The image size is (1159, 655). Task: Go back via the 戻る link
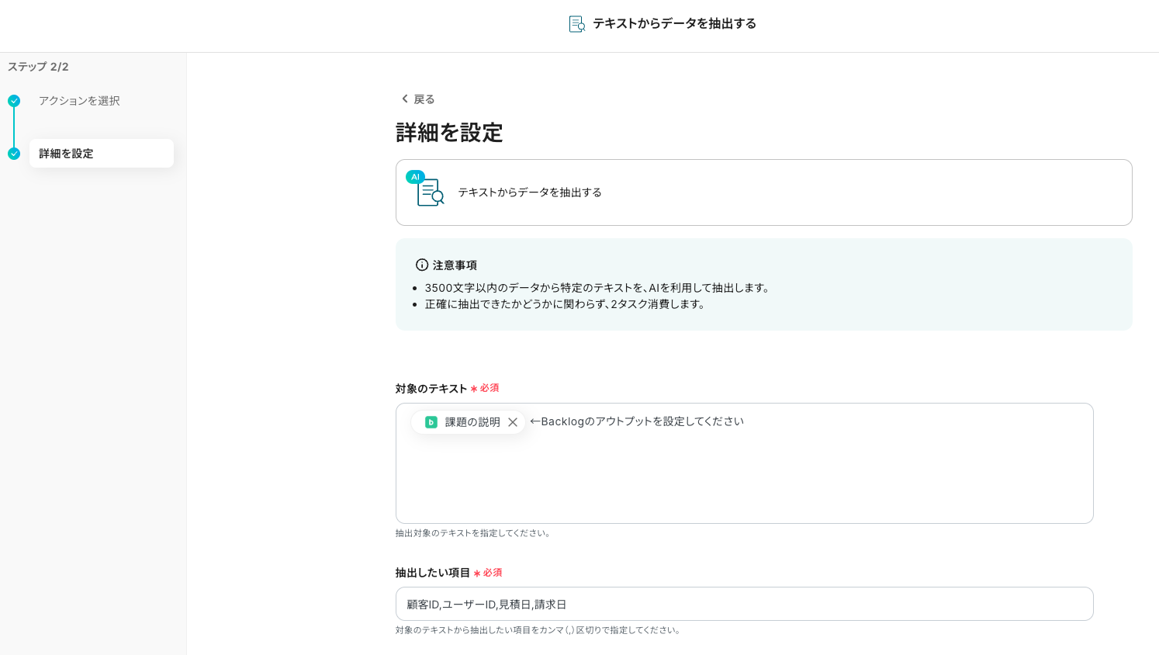tap(418, 99)
